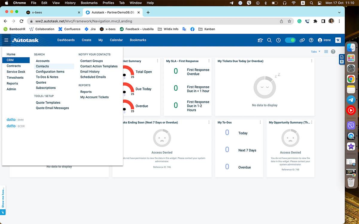Click the chain link icon in header
Viewport: 359px width, 224px height.
pyautogui.click(x=302, y=40)
